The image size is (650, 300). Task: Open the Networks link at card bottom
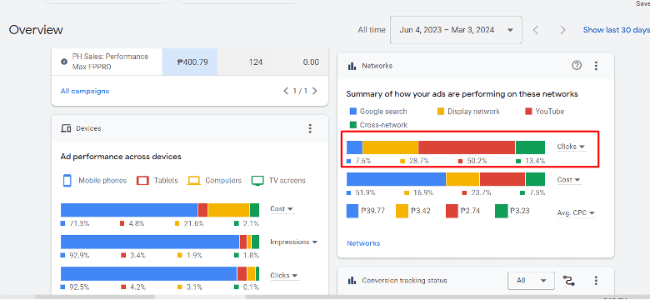coord(363,243)
